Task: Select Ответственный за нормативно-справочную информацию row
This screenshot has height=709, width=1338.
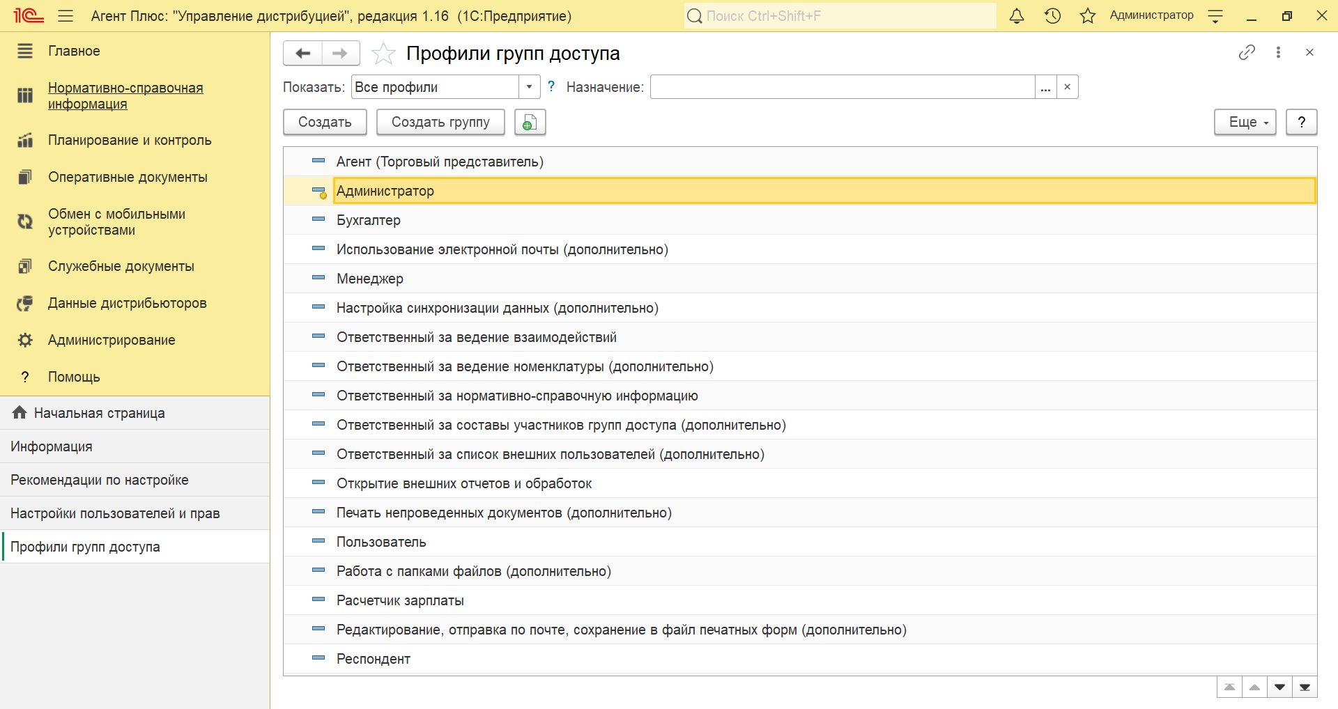Action: [800, 396]
